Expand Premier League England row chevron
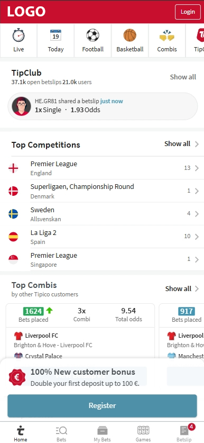Viewport: 204px width, 443px height. click(x=197, y=168)
